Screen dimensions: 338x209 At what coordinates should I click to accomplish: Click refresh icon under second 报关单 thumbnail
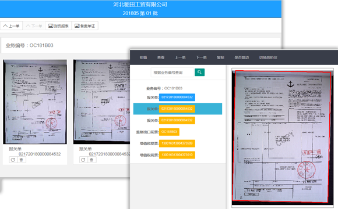[x=83, y=160]
